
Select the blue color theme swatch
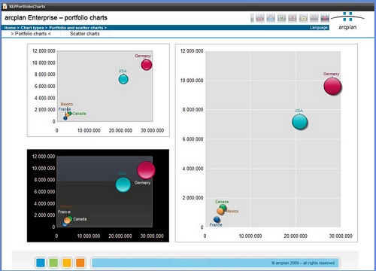pos(41,263)
